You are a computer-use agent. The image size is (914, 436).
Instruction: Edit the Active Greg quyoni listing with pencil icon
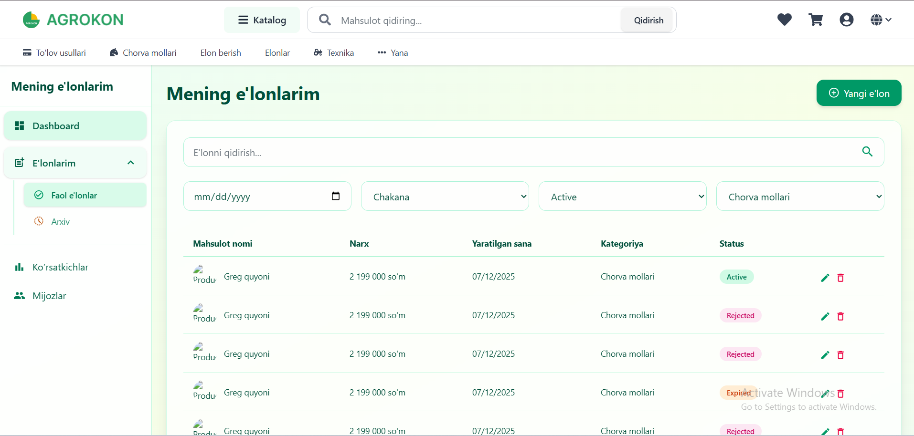pos(825,277)
